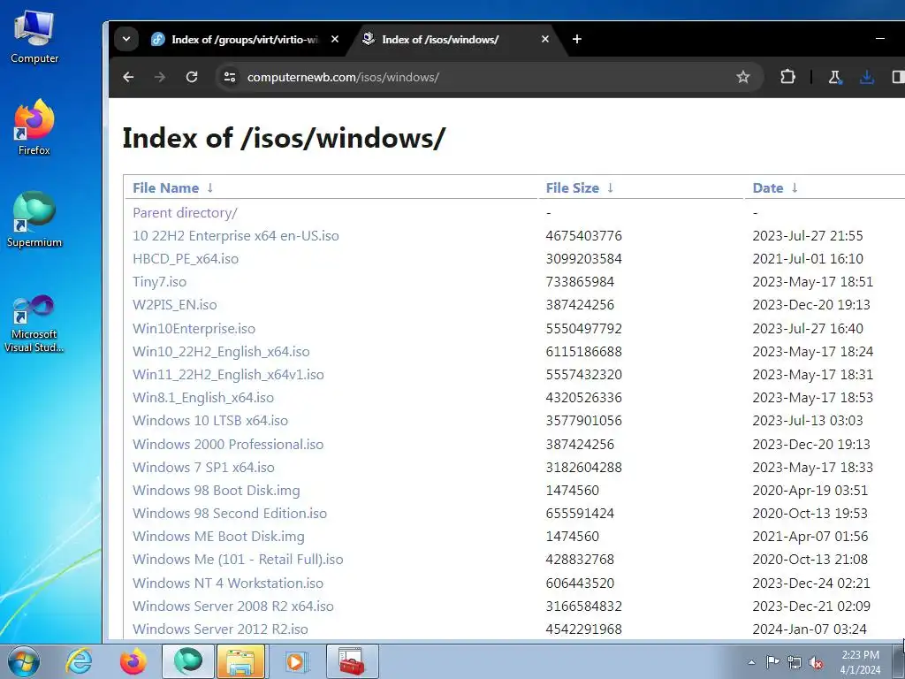Launch Internet Explorer from the taskbar
Screen dimensions: 905x679
coord(79,661)
